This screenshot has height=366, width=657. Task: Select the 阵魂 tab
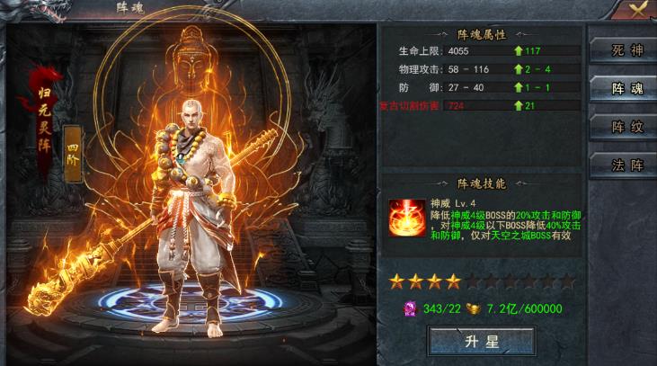coord(625,88)
